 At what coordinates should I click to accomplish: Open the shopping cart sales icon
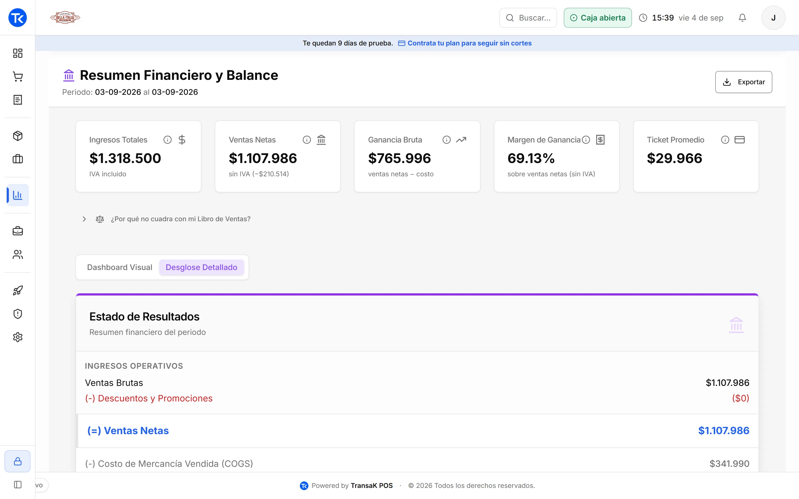click(17, 77)
